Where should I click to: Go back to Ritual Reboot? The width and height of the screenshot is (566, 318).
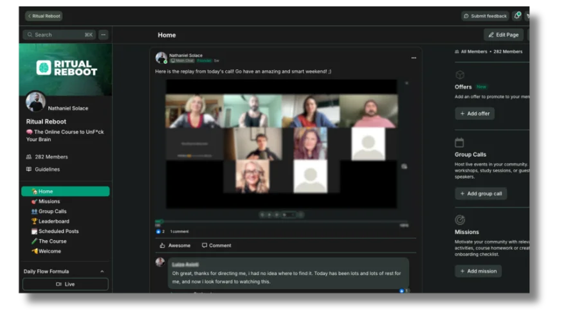tap(44, 16)
